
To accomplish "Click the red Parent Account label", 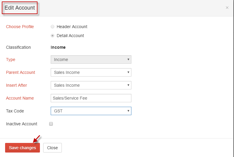I will tap(20, 72).
